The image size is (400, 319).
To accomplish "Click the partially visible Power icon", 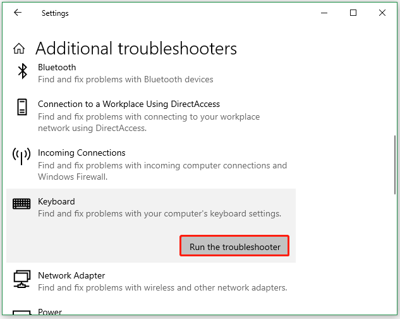I will pos(22,314).
